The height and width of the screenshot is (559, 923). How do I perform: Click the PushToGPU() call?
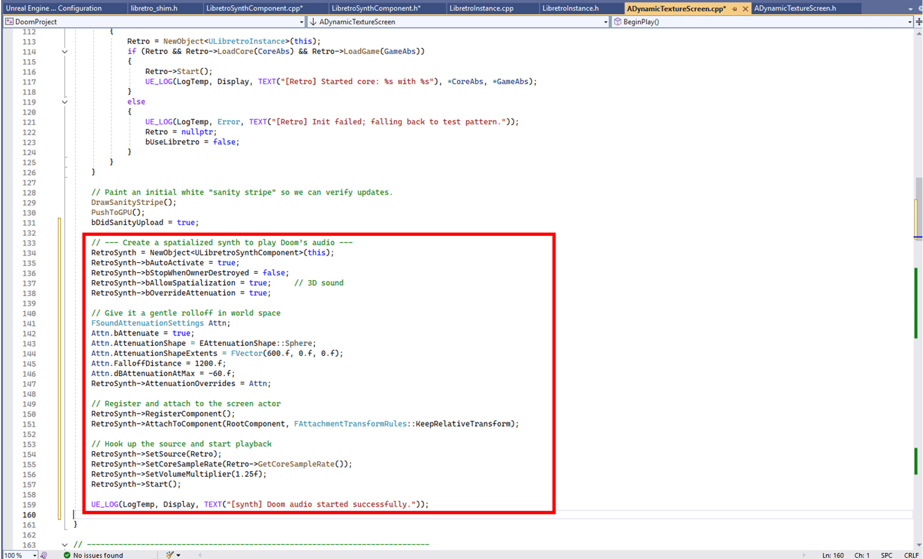point(118,212)
